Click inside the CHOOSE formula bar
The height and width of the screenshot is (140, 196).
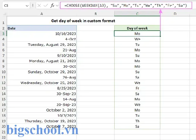coord(126,6)
